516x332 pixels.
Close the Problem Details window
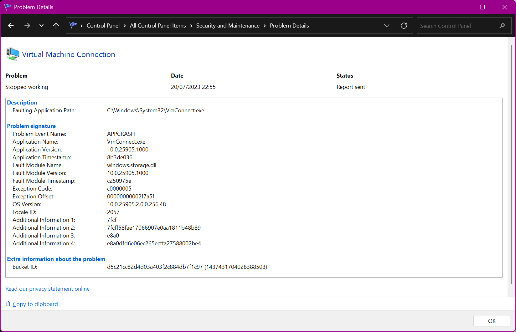pyautogui.click(x=504, y=7)
